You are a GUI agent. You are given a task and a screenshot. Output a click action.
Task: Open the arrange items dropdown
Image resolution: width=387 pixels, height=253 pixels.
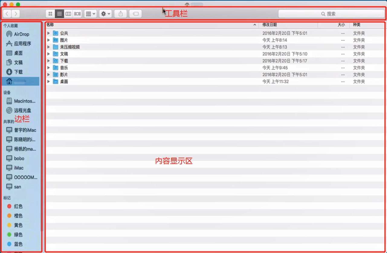[90, 13]
